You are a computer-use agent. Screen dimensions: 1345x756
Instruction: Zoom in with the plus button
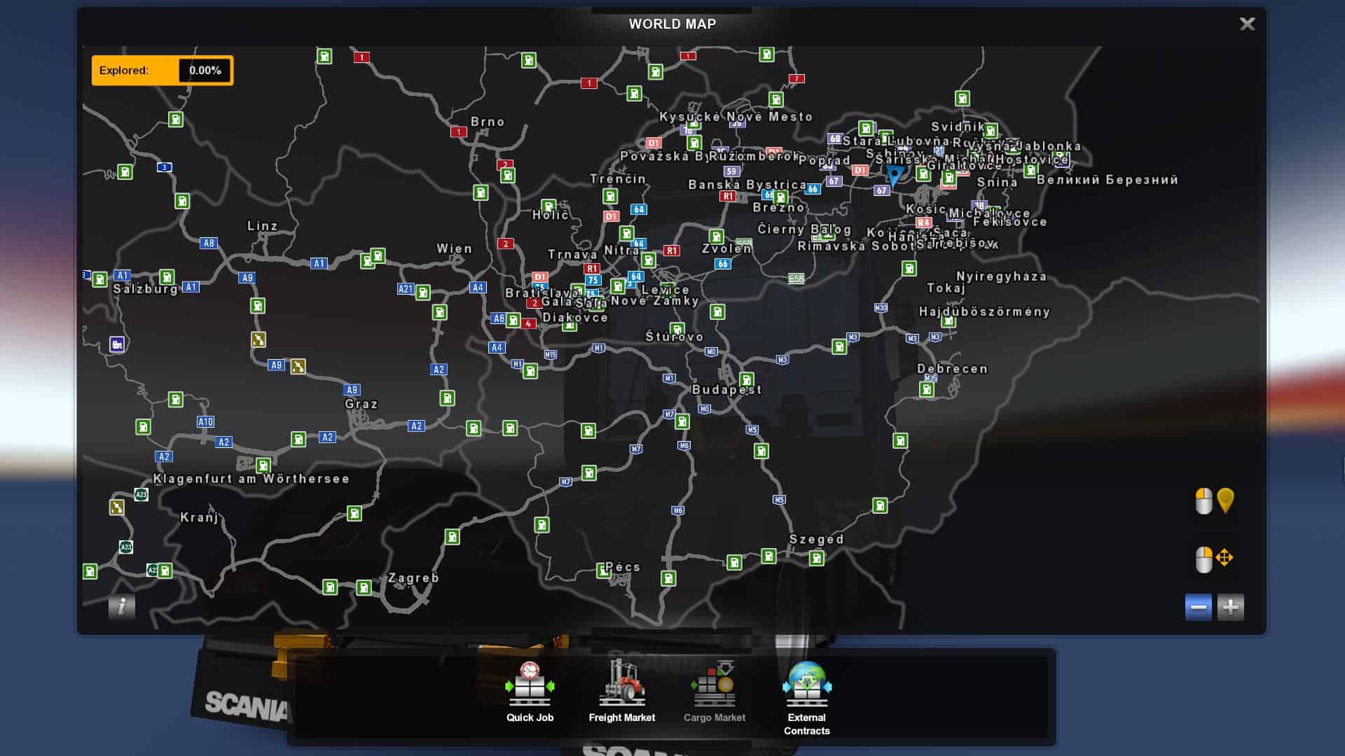click(1231, 607)
